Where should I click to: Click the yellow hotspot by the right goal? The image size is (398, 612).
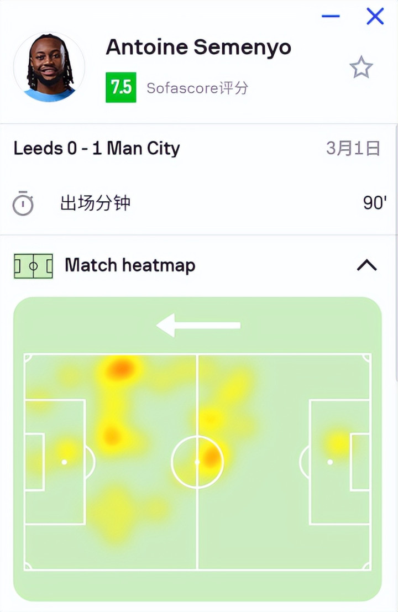pos(337,443)
